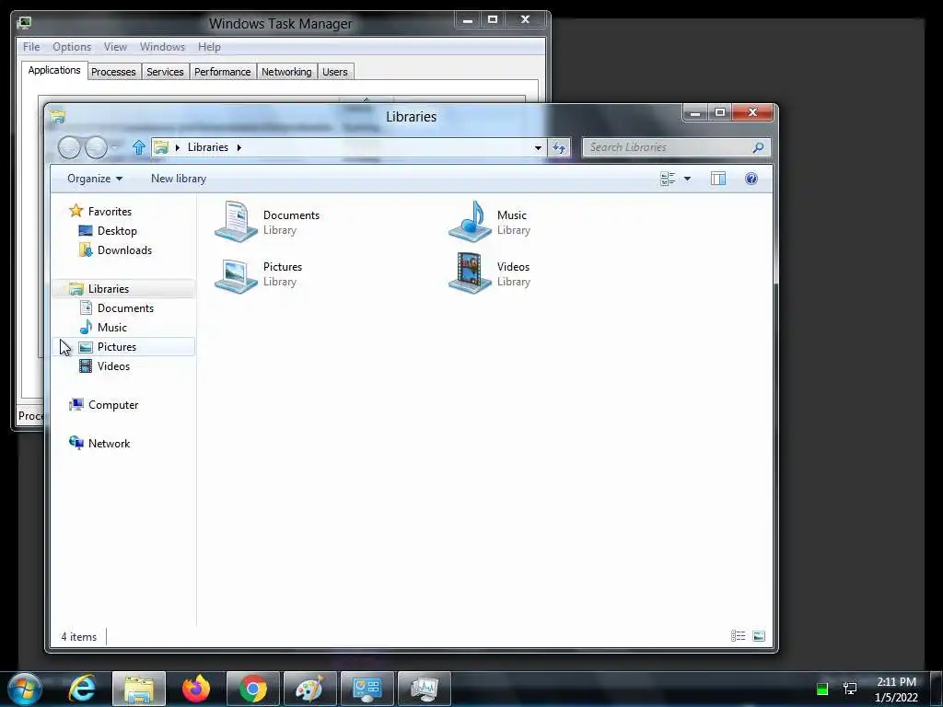Go up one folder level
Viewport: 943px width, 707px height.
(x=139, y=147)
